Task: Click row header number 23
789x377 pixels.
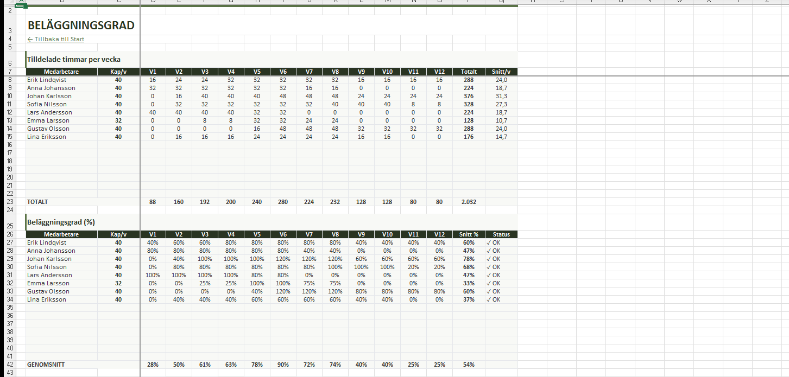Action: click(9, 202)
